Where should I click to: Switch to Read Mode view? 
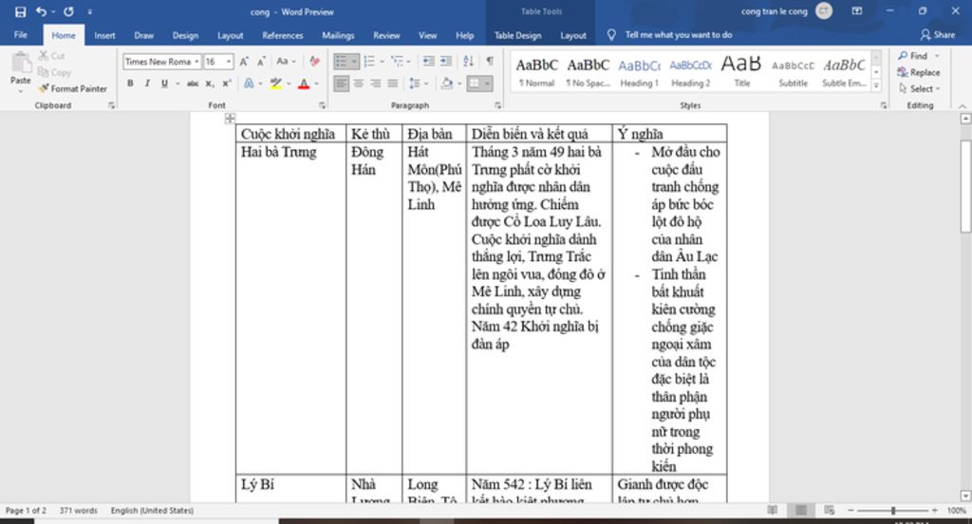coord(773,510)
